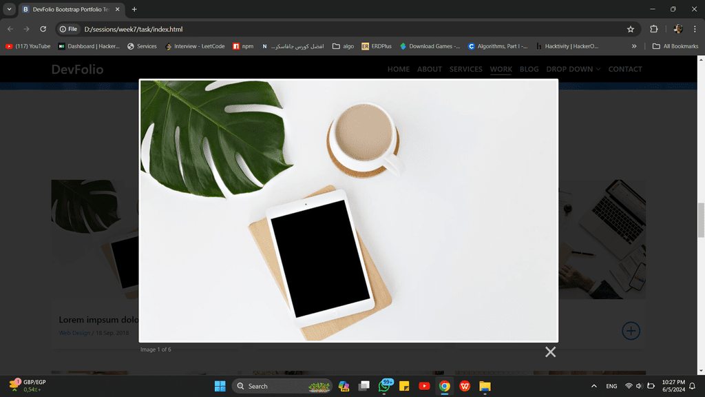Open the algo bookmarks folder
705x397 pixels.
click(x=343, y=46)
